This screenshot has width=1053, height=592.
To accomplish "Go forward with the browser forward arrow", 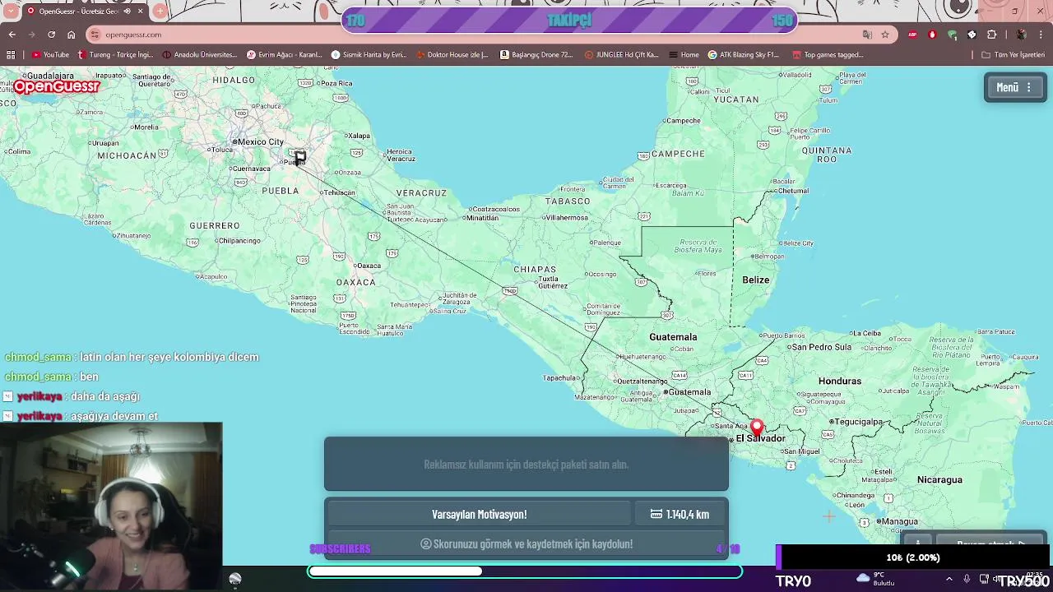I will point(32,35).
